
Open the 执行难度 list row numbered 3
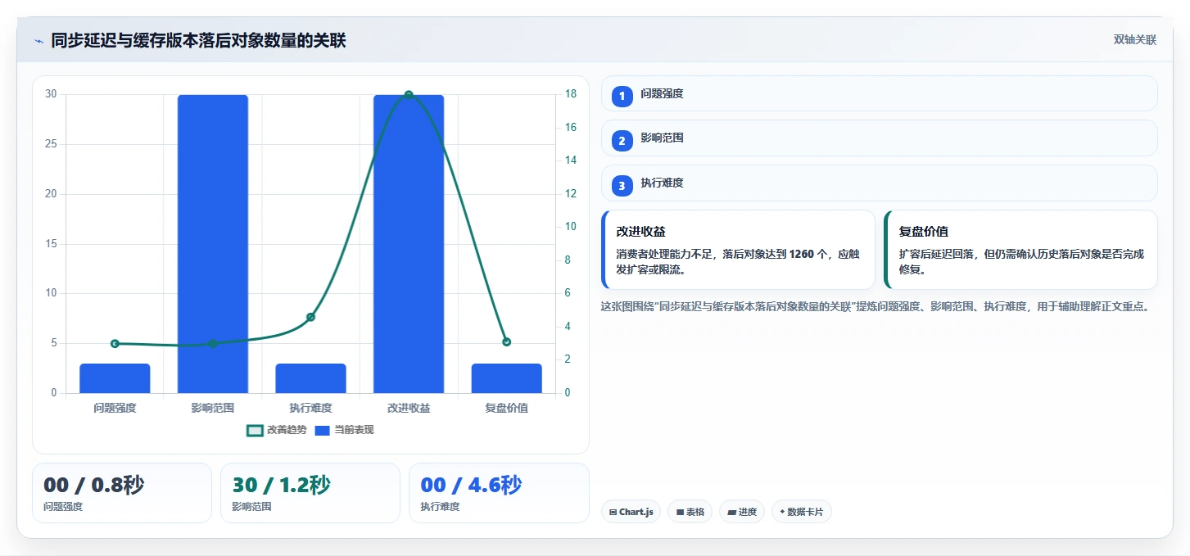[x=879, y=183]
